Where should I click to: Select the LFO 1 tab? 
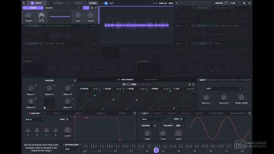click(x=144, y=113)
